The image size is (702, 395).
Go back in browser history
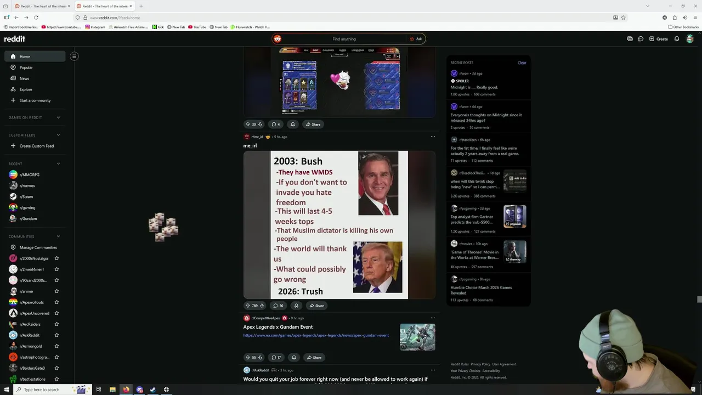(16, 18)
